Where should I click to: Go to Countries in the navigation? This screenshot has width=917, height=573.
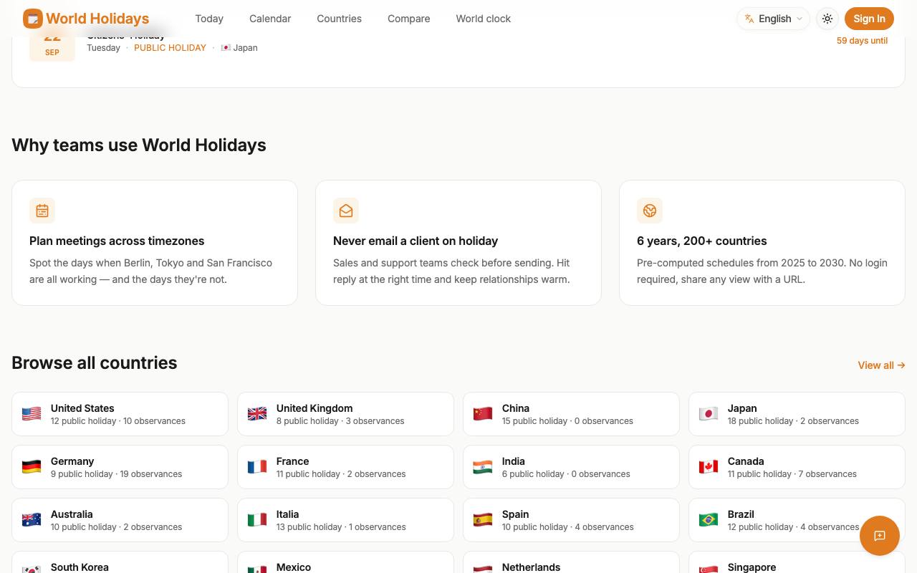(339, 19)
